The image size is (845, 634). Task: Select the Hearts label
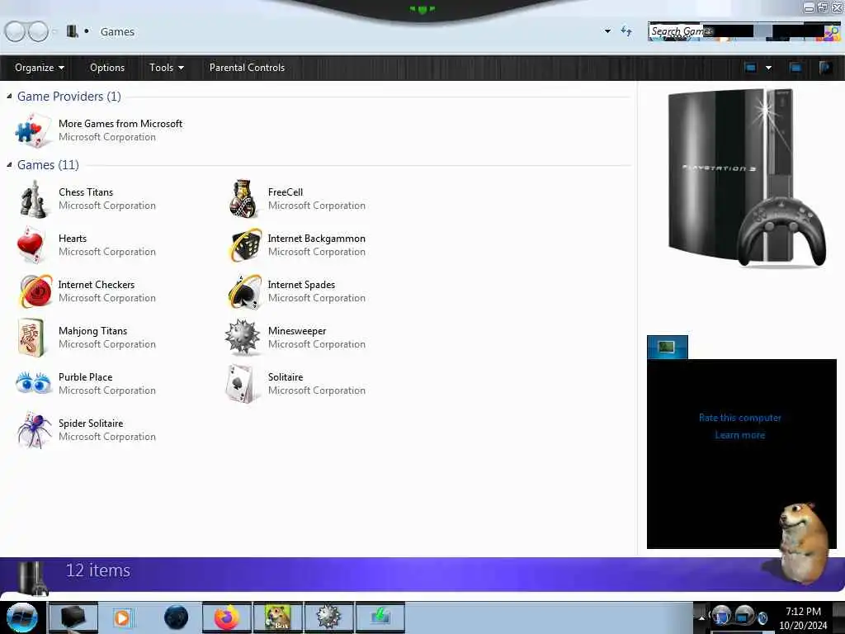coord(73,239)
